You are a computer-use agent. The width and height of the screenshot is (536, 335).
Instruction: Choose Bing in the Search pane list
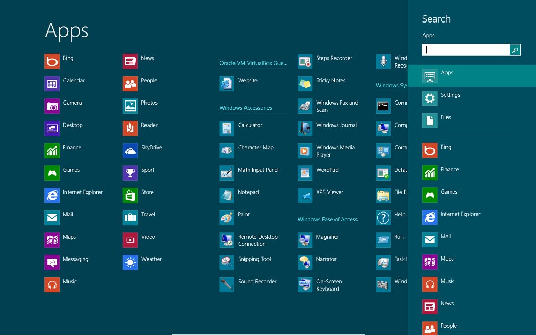click(x=472, y=150)
